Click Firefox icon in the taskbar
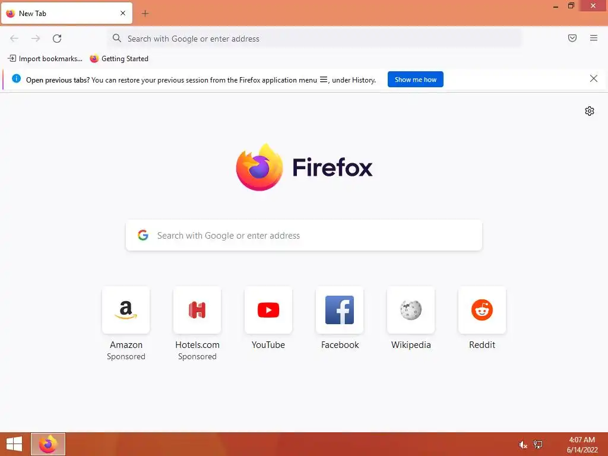 [x=48, y=444]
